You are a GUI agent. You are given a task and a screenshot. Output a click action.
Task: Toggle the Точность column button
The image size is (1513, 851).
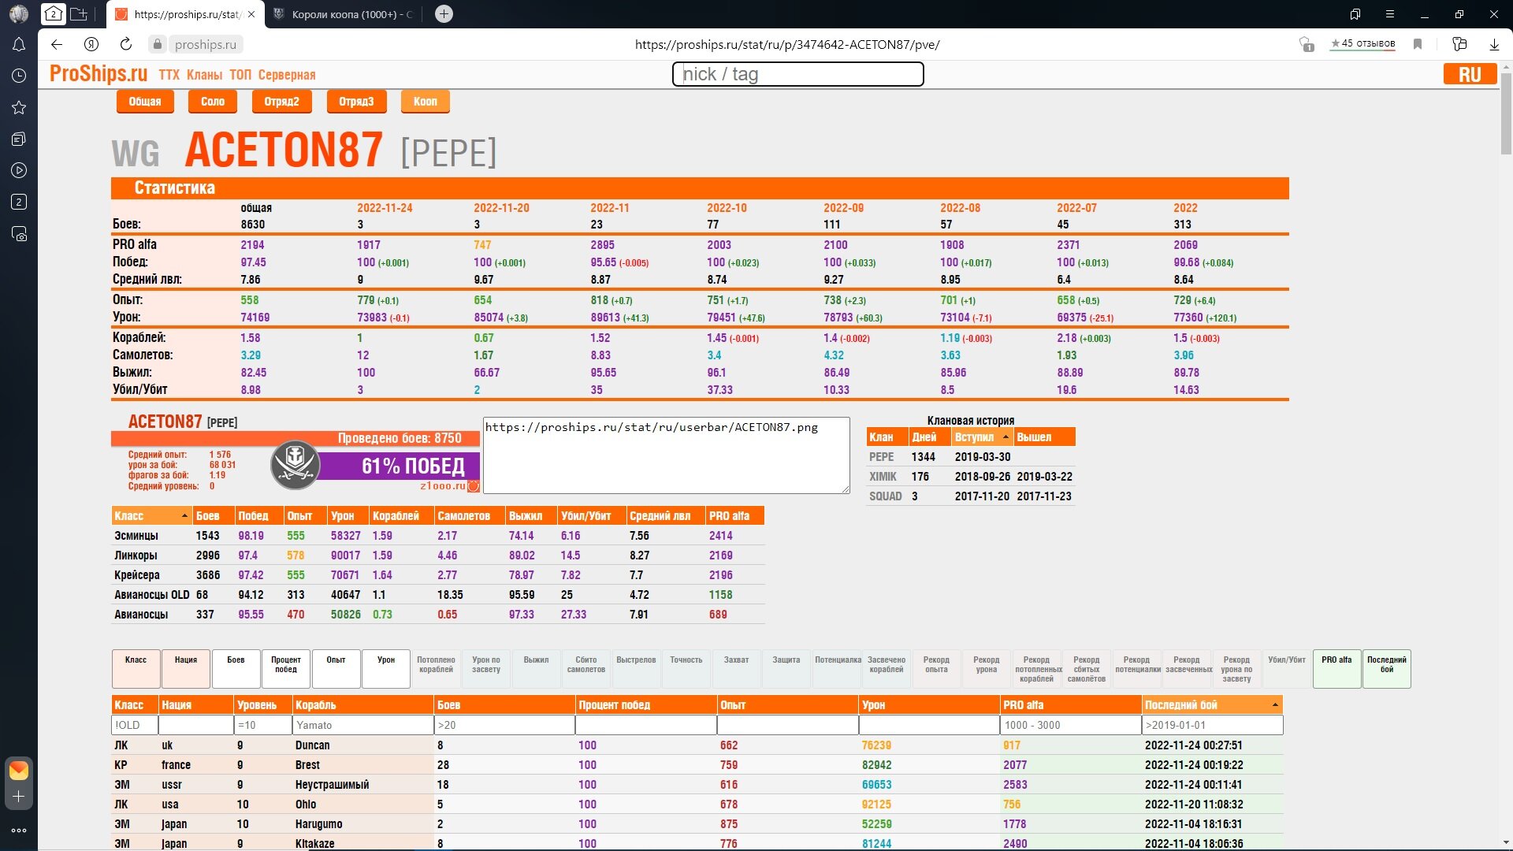(686, 669)
